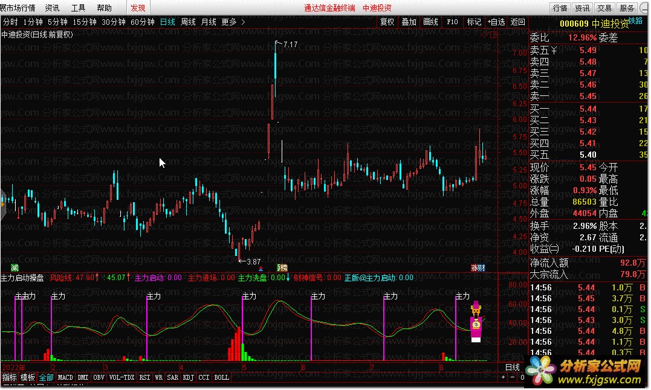Zoom in chart with + button
The height and width of the screenshot is (390, 651).
(x=503, y=377)
